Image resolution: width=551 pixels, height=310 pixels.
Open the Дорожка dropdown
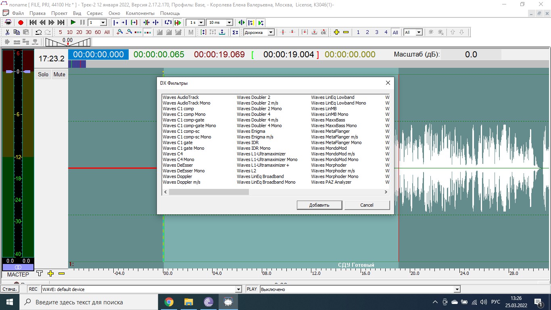coord(259,32)
